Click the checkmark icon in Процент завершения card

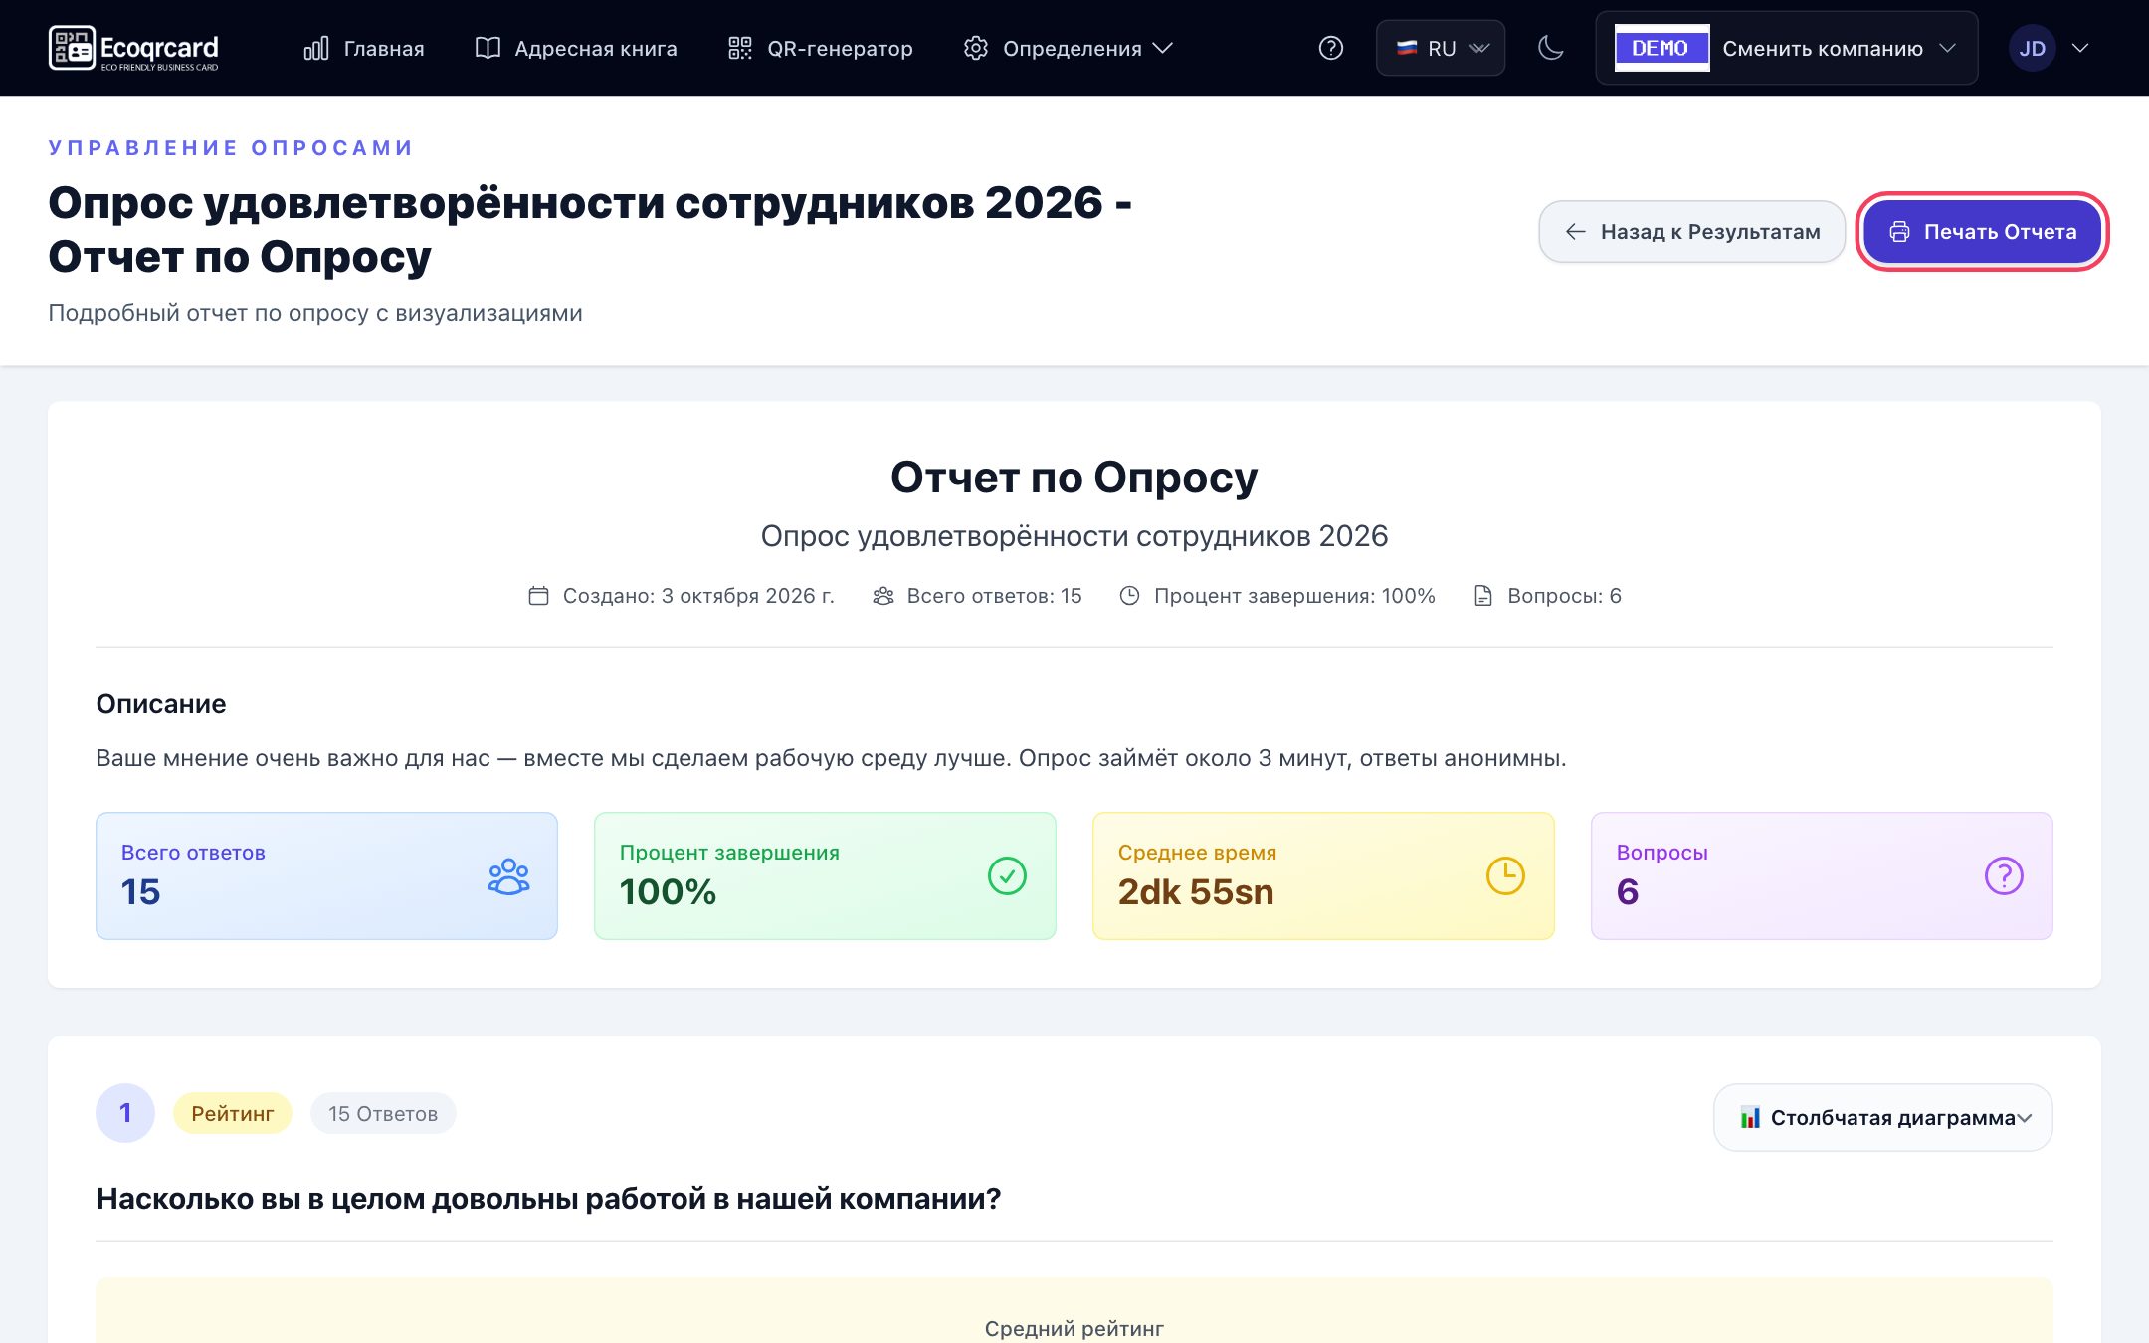click(x=1007, y=876)
